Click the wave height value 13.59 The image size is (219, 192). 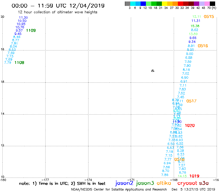point(193,34)
